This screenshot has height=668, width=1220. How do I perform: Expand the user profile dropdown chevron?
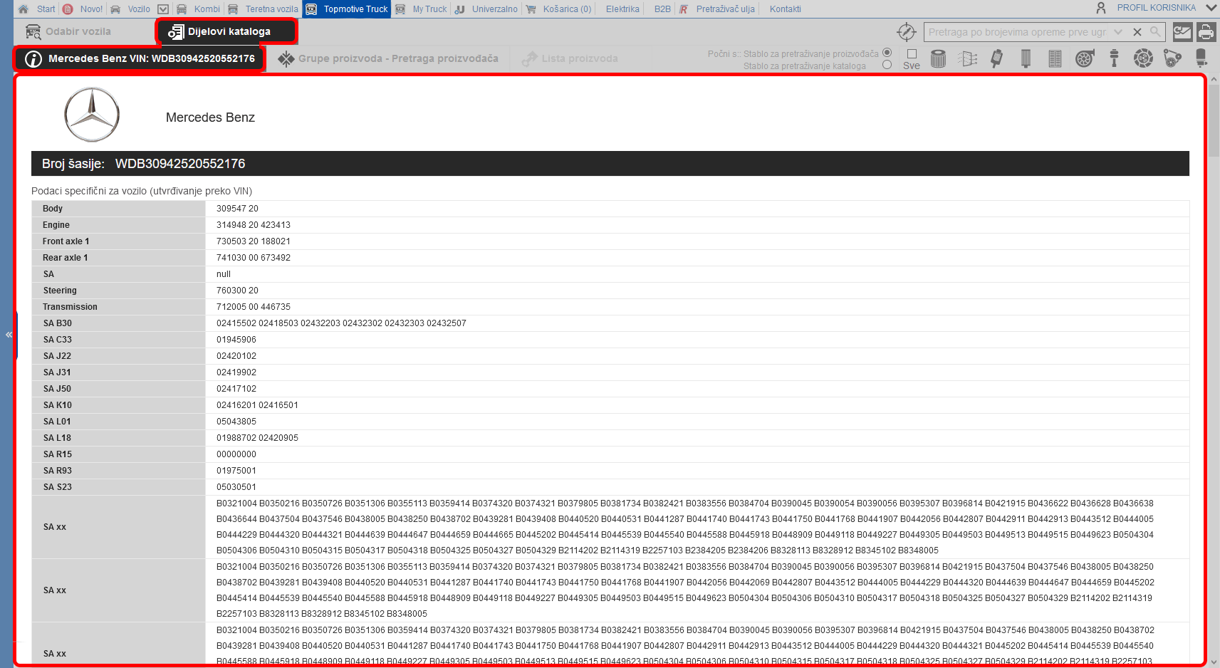point(1211,8)
